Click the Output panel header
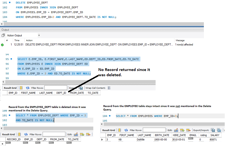The width and height of the screenshot is (225, 148). coord(102,30)
